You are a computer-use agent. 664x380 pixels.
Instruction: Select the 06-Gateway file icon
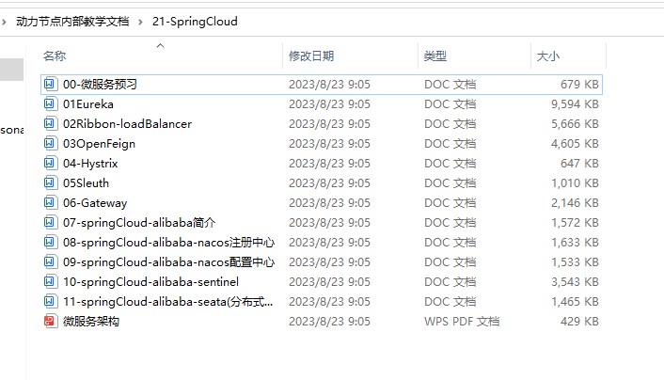click(x=50, y=202)
